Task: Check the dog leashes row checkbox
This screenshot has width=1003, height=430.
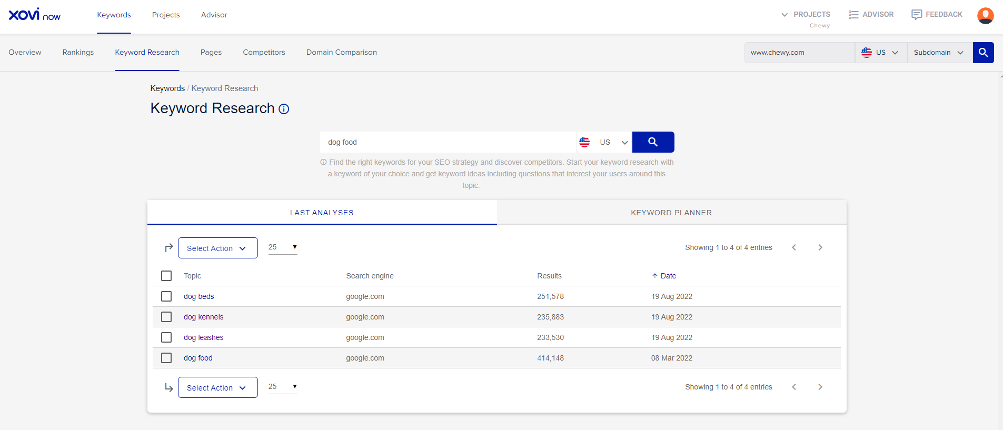Action: point(166,337)
